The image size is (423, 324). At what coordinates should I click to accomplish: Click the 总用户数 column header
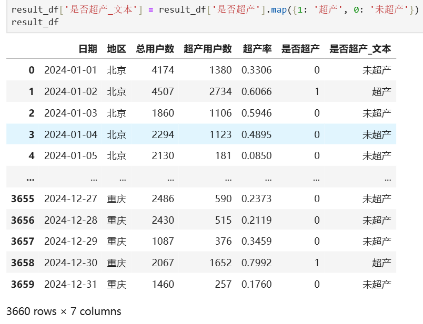(x=155, y=49)
